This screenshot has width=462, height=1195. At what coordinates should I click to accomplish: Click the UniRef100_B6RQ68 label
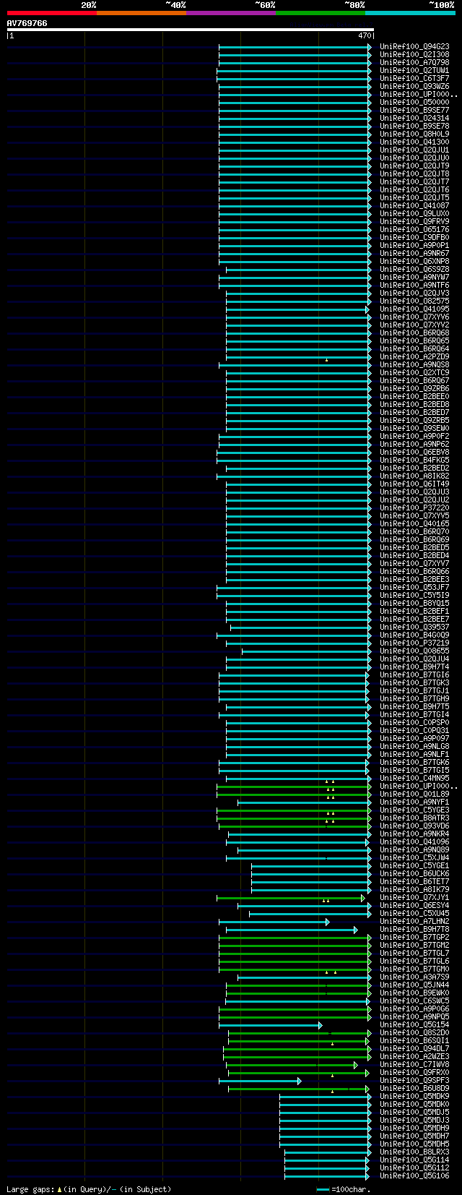[414, 333]
